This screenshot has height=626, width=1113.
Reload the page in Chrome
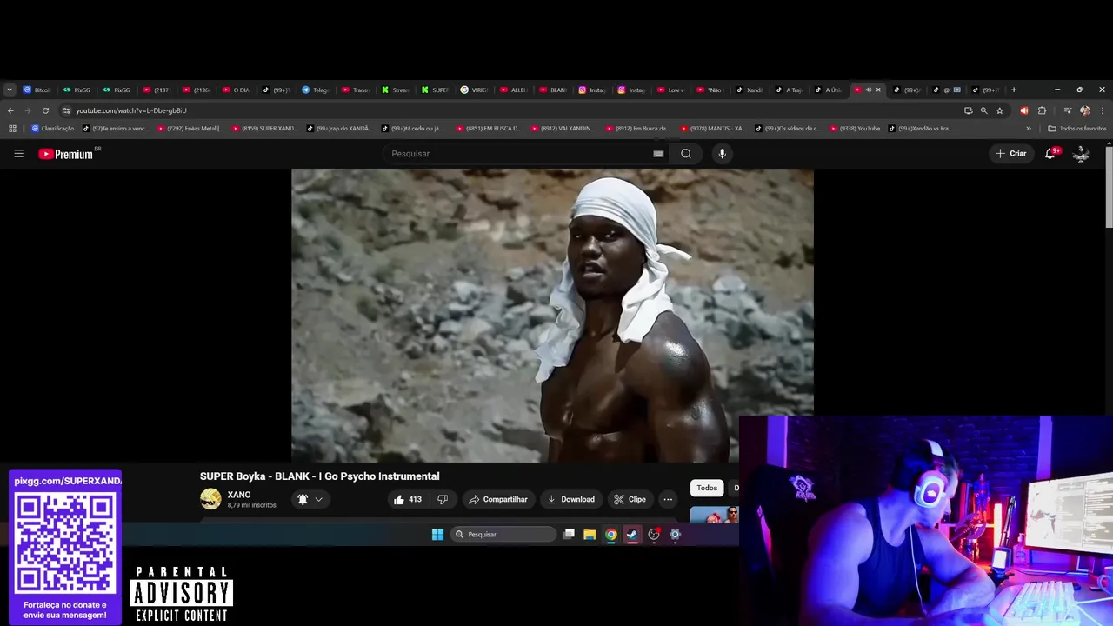pos(45,110)
